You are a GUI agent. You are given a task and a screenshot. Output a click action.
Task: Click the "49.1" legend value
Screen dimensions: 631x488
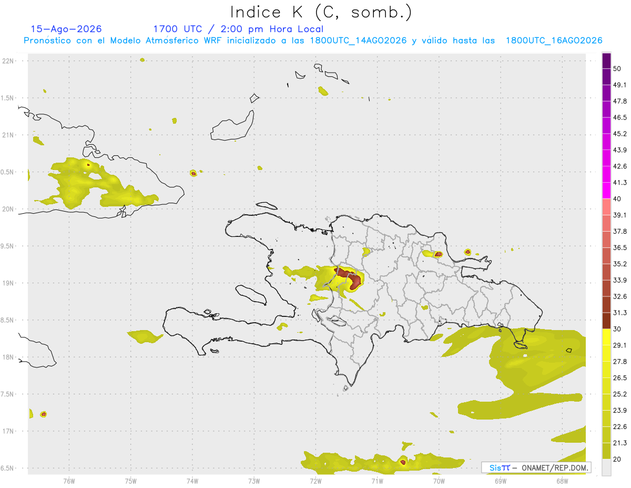[620, 85]
